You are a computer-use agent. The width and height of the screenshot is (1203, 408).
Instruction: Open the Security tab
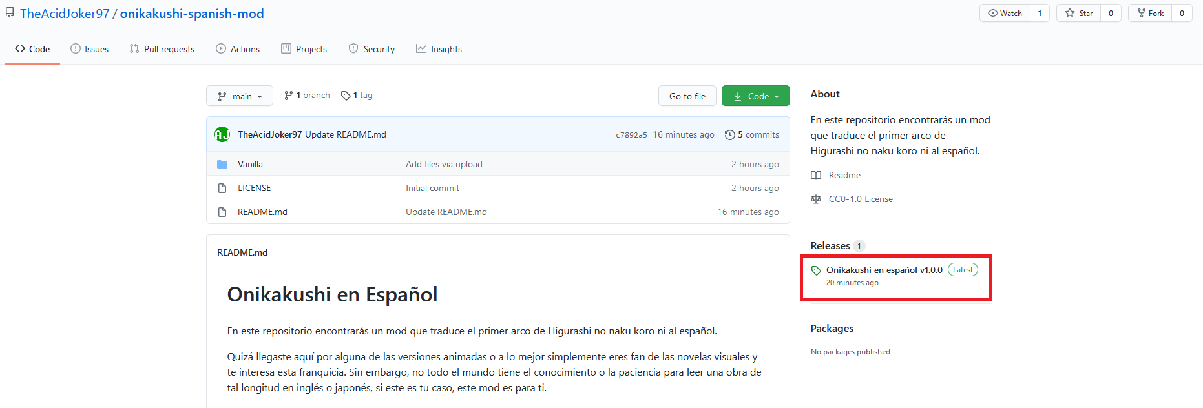371,49
